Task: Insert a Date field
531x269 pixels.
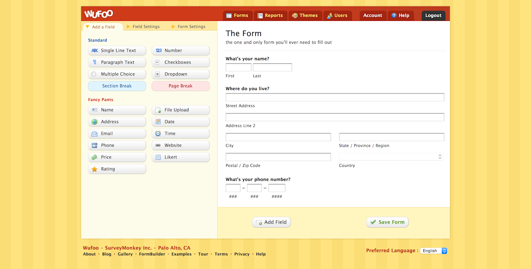Action: point(181,121)
